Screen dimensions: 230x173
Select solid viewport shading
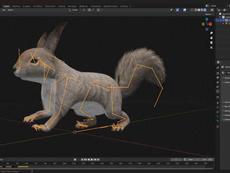(x=199, y=10)
